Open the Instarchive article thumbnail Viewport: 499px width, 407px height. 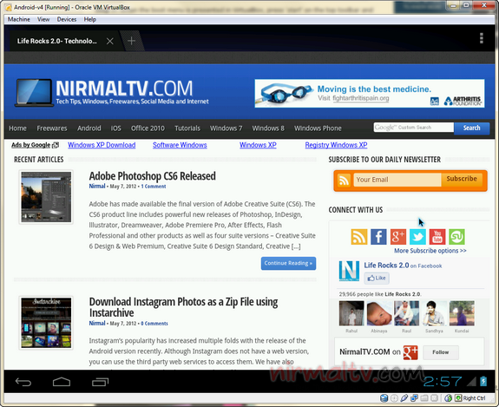tap(46, 323)
